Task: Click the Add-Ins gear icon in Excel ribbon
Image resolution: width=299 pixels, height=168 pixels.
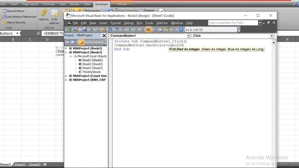Action: [44, 14]
